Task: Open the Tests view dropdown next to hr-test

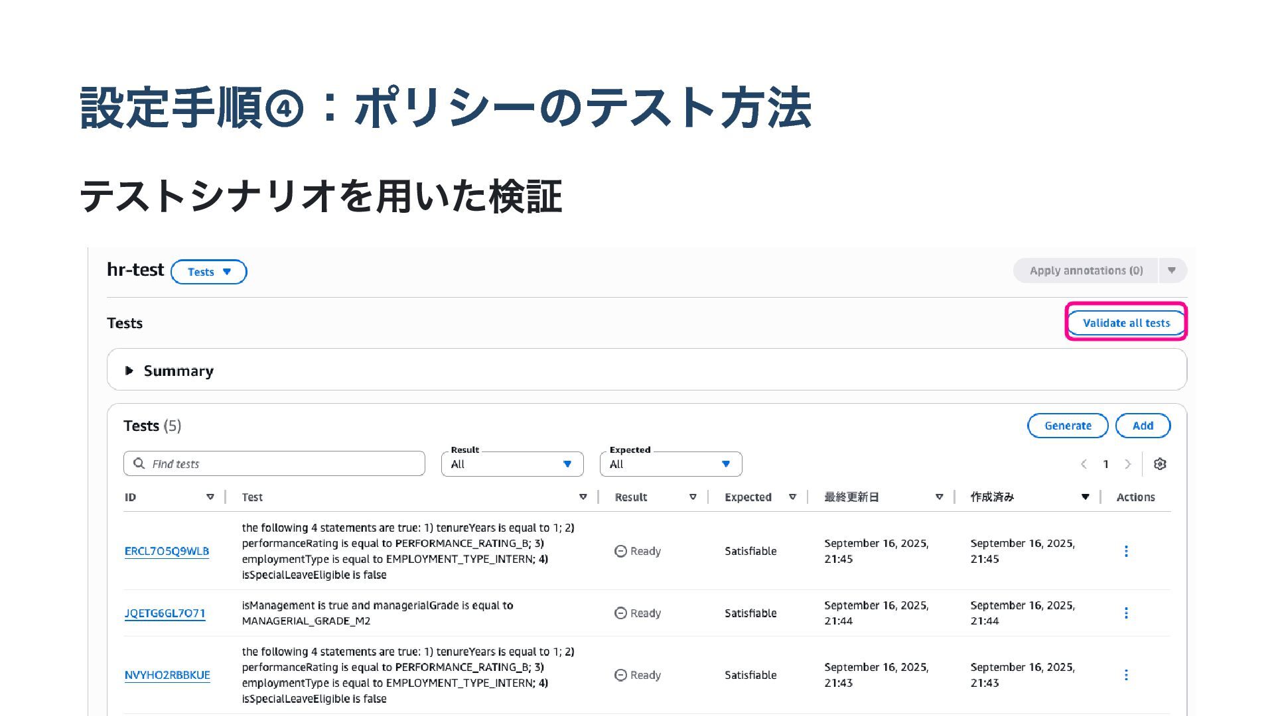Action: tap(208, 272)
